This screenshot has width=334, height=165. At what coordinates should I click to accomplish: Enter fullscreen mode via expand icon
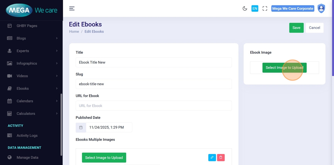coord(265,8)
